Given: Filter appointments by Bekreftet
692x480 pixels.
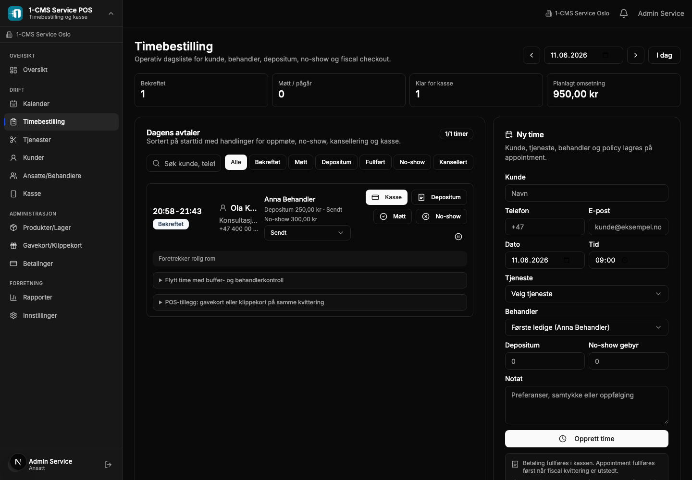Looking at the screenshot, I should coord(268,162).
